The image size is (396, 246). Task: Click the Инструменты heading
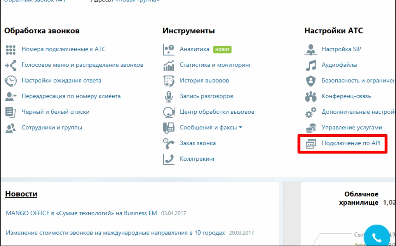(x=189, y=31)
